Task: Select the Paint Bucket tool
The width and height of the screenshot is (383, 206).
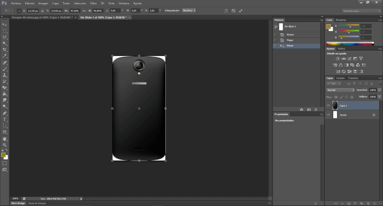Action: click(x=4, y=94)
